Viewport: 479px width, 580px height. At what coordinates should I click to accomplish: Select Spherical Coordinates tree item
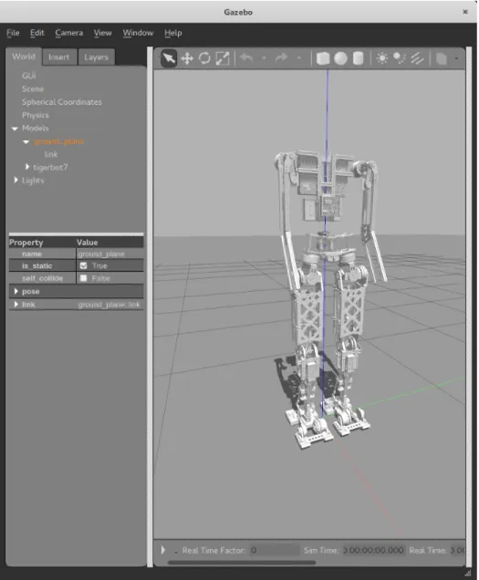point(62,102)
